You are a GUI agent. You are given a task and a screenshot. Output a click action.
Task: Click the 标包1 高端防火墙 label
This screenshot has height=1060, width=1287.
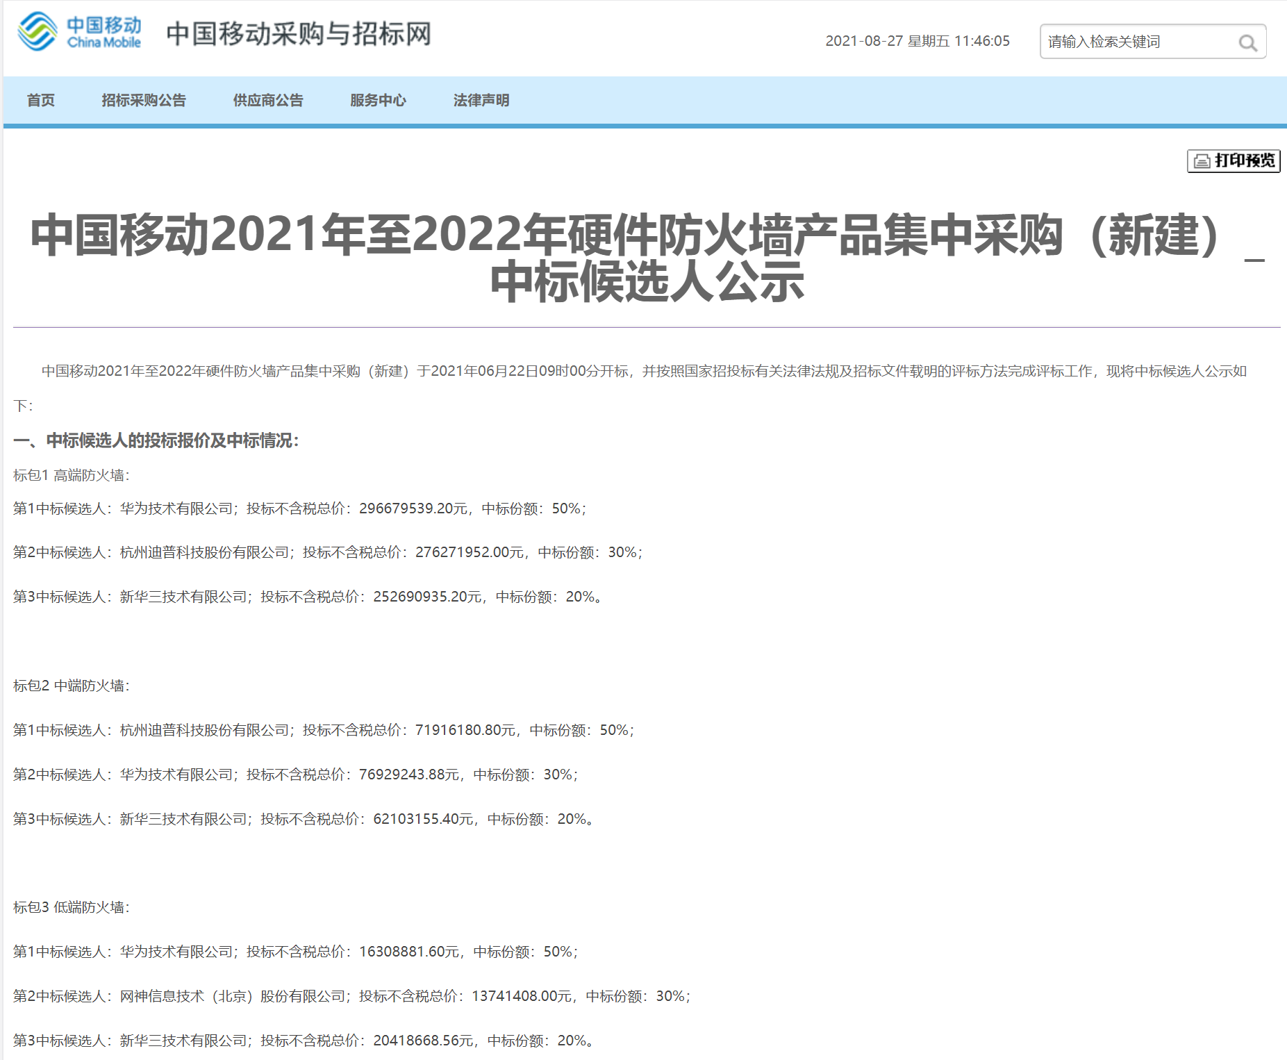pyautogui.click(x=72, y=475)
